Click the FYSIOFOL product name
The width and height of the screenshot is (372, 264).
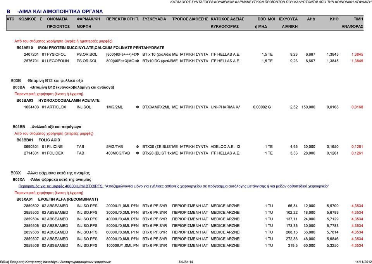56,55
